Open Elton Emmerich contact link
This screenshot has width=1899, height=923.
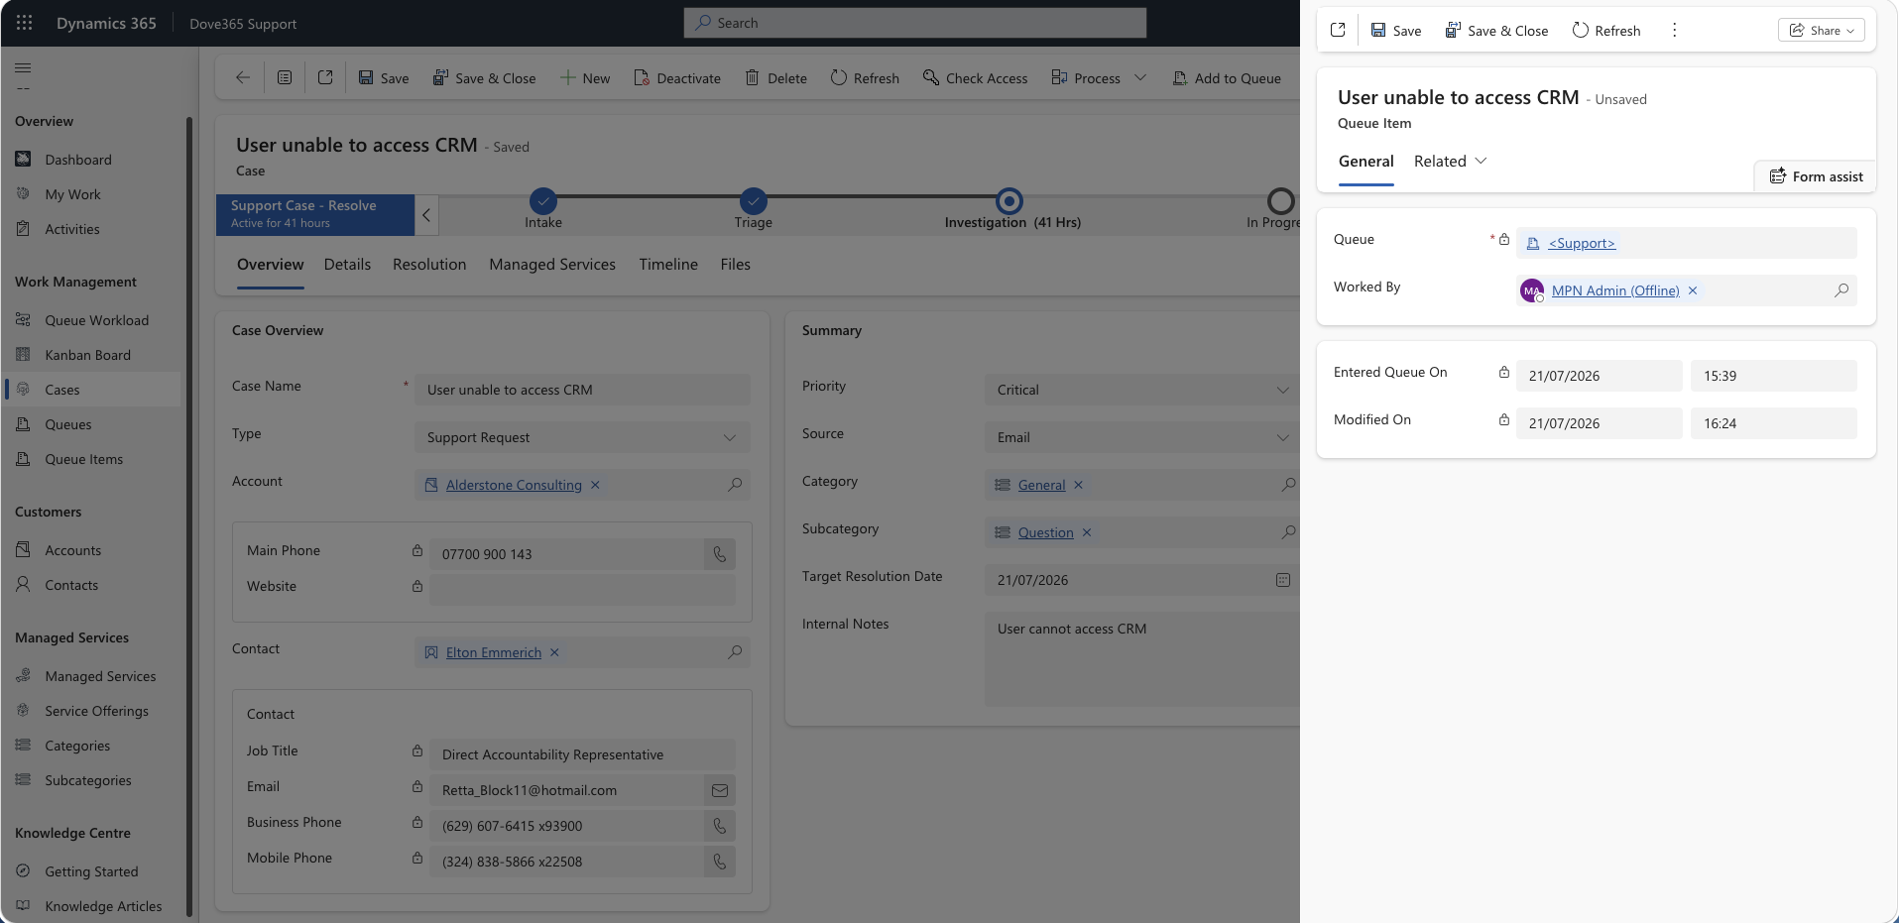click(x=494, y=652)
